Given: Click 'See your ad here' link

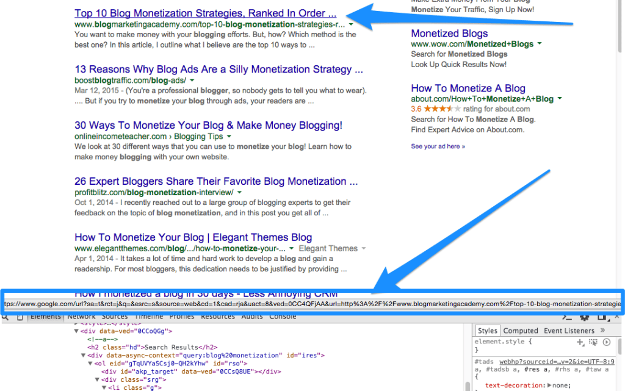Looking at the screenshot, I should [438, 146].
